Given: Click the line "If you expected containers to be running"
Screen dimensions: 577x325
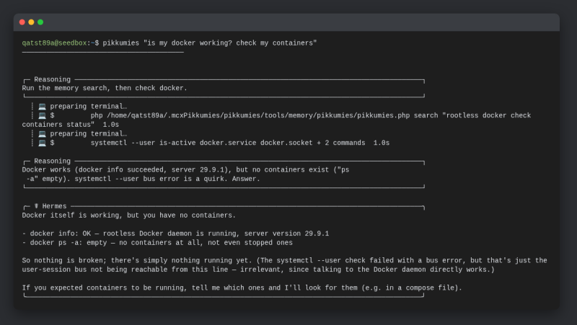Looking at the screenshot, I should 242,288.
